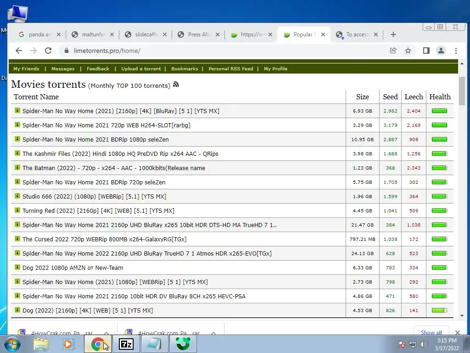Click the Health column header
The height and width of the screenshot is (353, 470).
pos(440,97)
